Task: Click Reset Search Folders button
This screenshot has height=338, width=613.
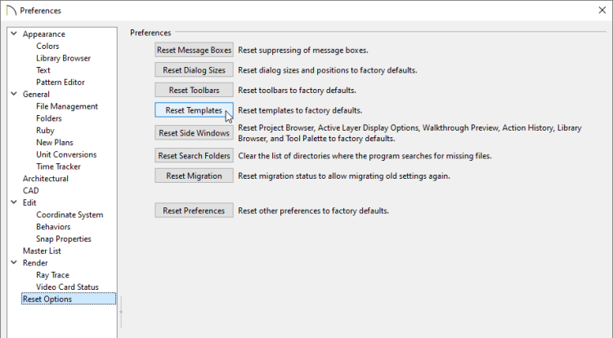Action: (194, 155)
